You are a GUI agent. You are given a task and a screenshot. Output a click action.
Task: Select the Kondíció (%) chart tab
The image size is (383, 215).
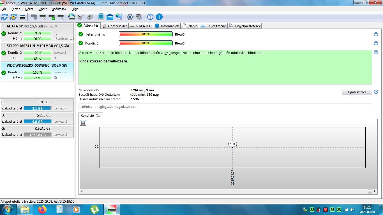91,116
